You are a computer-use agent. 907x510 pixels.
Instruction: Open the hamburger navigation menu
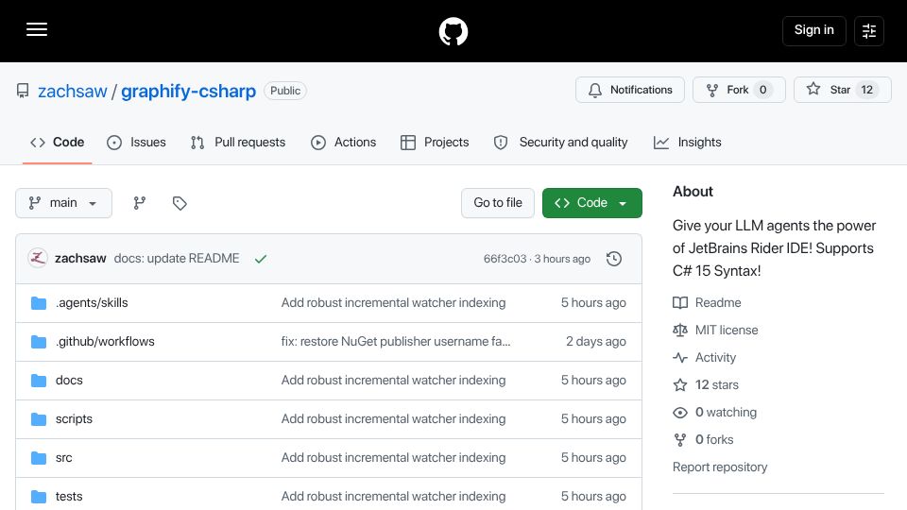click(x=37, y=29)
